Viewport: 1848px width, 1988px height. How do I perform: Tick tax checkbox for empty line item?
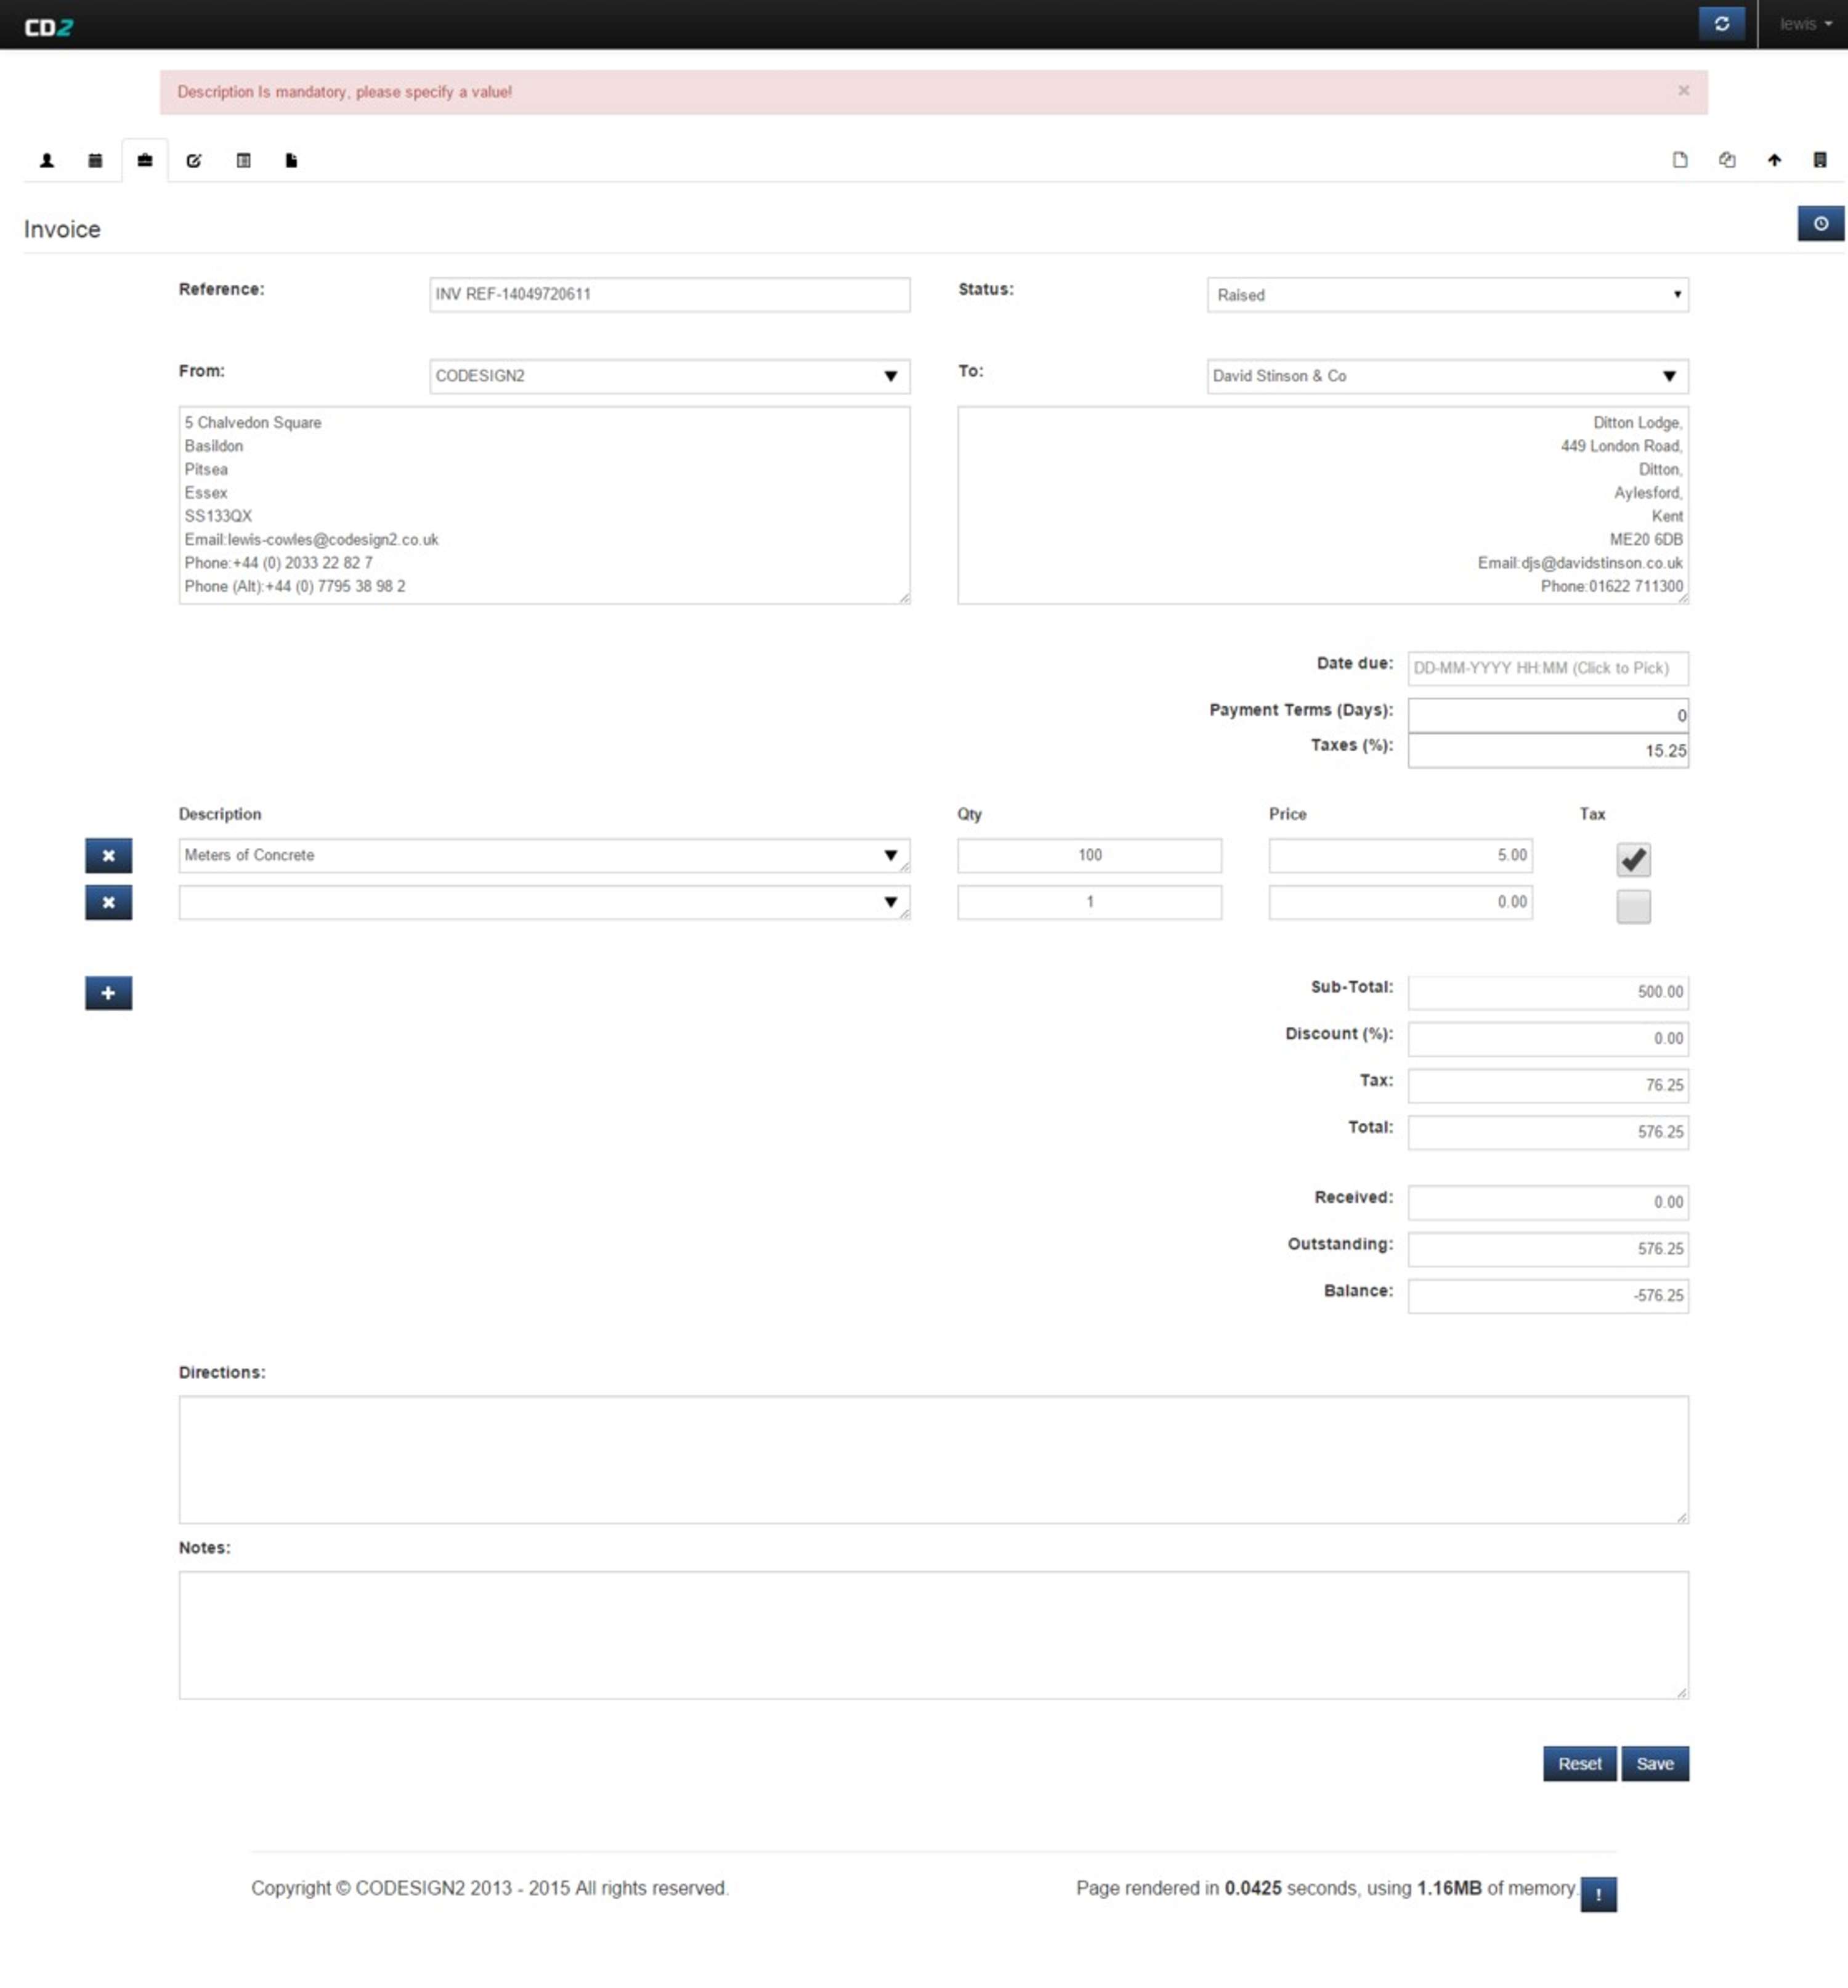pyautogui.click(x=1633, y=907)
